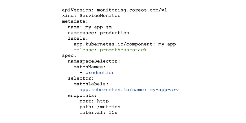Viewport: 246px width, 123px height.
Task: Click the namespace: production line
Action: point(98,33)
